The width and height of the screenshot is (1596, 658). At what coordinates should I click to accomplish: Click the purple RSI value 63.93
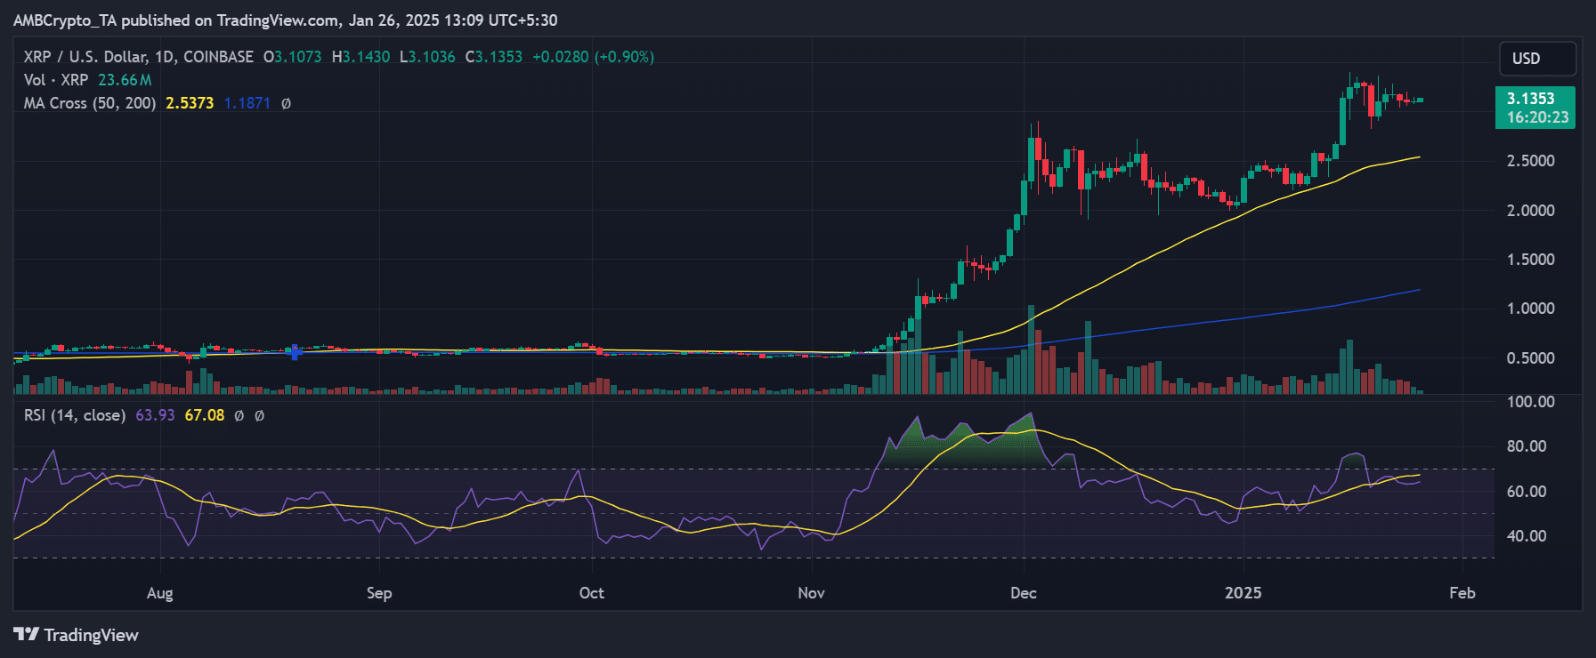[155, 415]
